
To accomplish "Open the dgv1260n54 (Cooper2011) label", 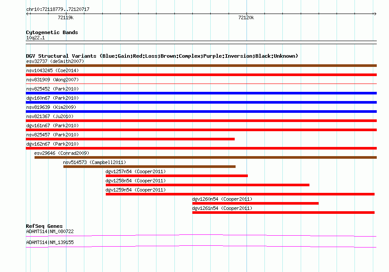I will [222, 199].
